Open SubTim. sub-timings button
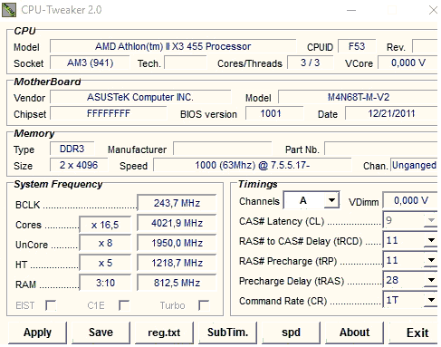The height and width of the screenshot is (347, 441). click(227, 333)
